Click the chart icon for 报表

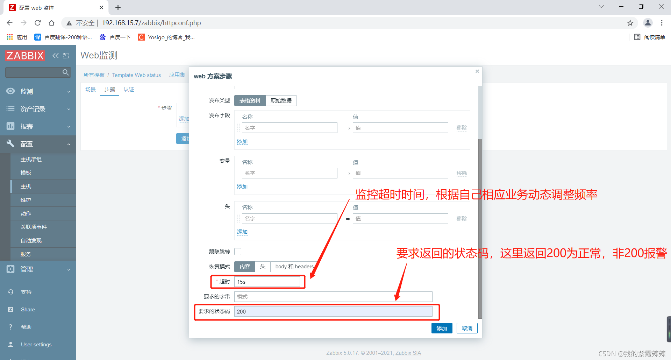tap(10, 126)
